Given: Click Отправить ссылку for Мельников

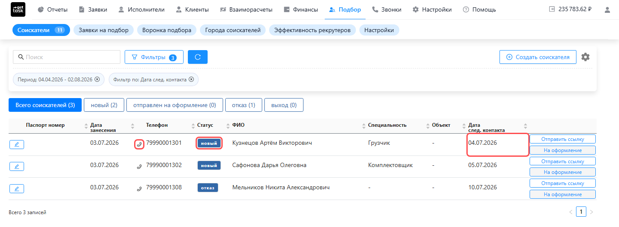Looking at the screenshot, I should (563, 183).
